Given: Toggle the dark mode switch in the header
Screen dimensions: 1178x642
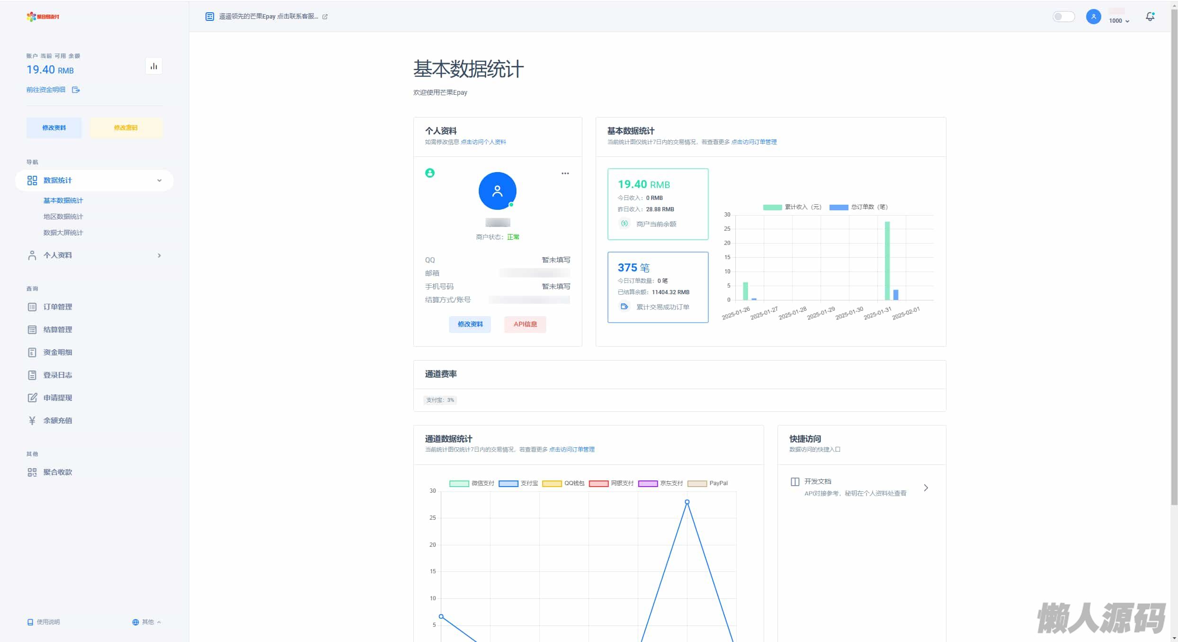Looking at the screenshot, I should pos(1063,17).
